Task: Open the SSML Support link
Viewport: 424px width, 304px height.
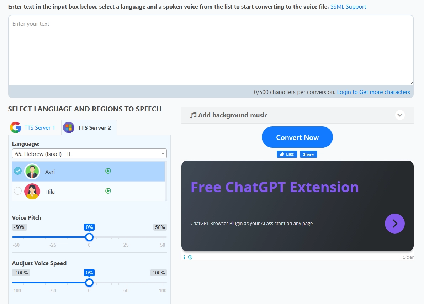Action: tap(348, 6)
